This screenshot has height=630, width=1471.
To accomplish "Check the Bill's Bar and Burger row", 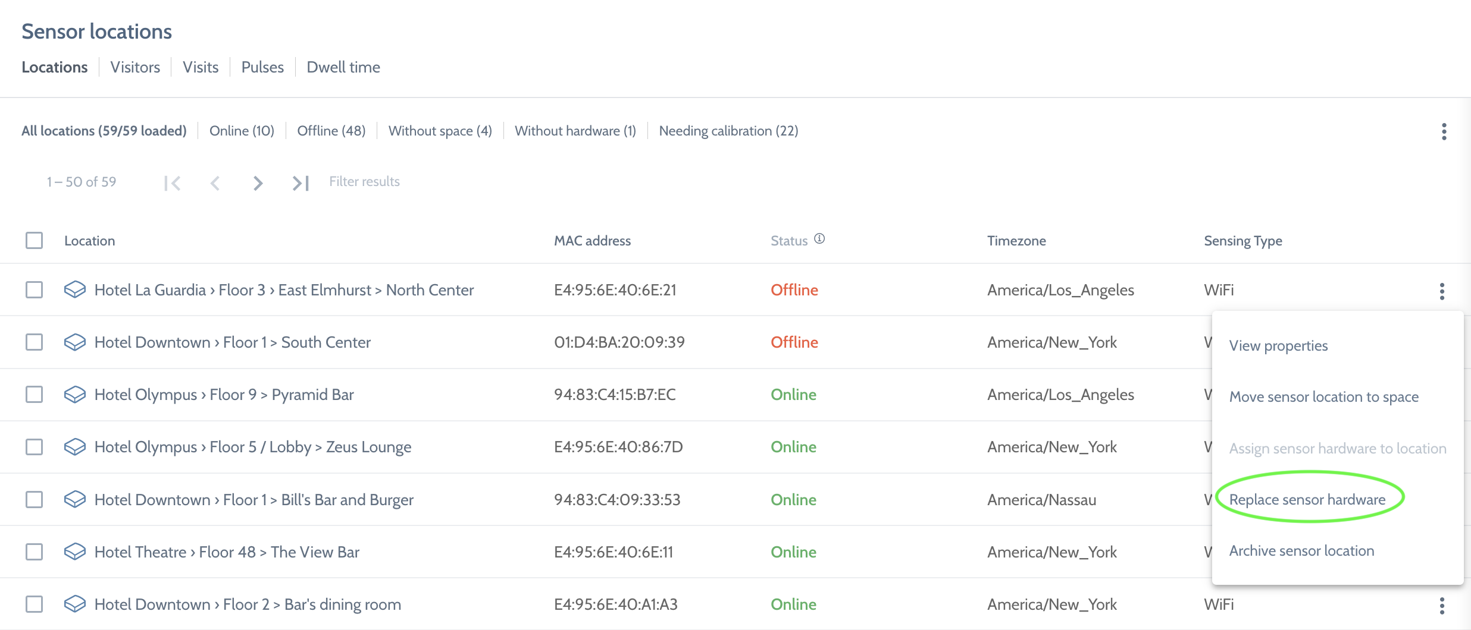I will (35, 500).
